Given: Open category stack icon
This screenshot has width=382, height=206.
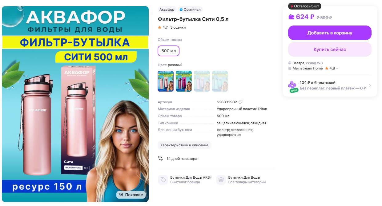Looking at the screenshot, I should (221, 180).
